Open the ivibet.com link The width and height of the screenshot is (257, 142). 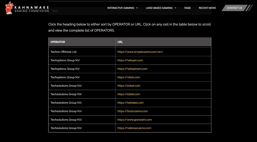click(x=129, y=77)
